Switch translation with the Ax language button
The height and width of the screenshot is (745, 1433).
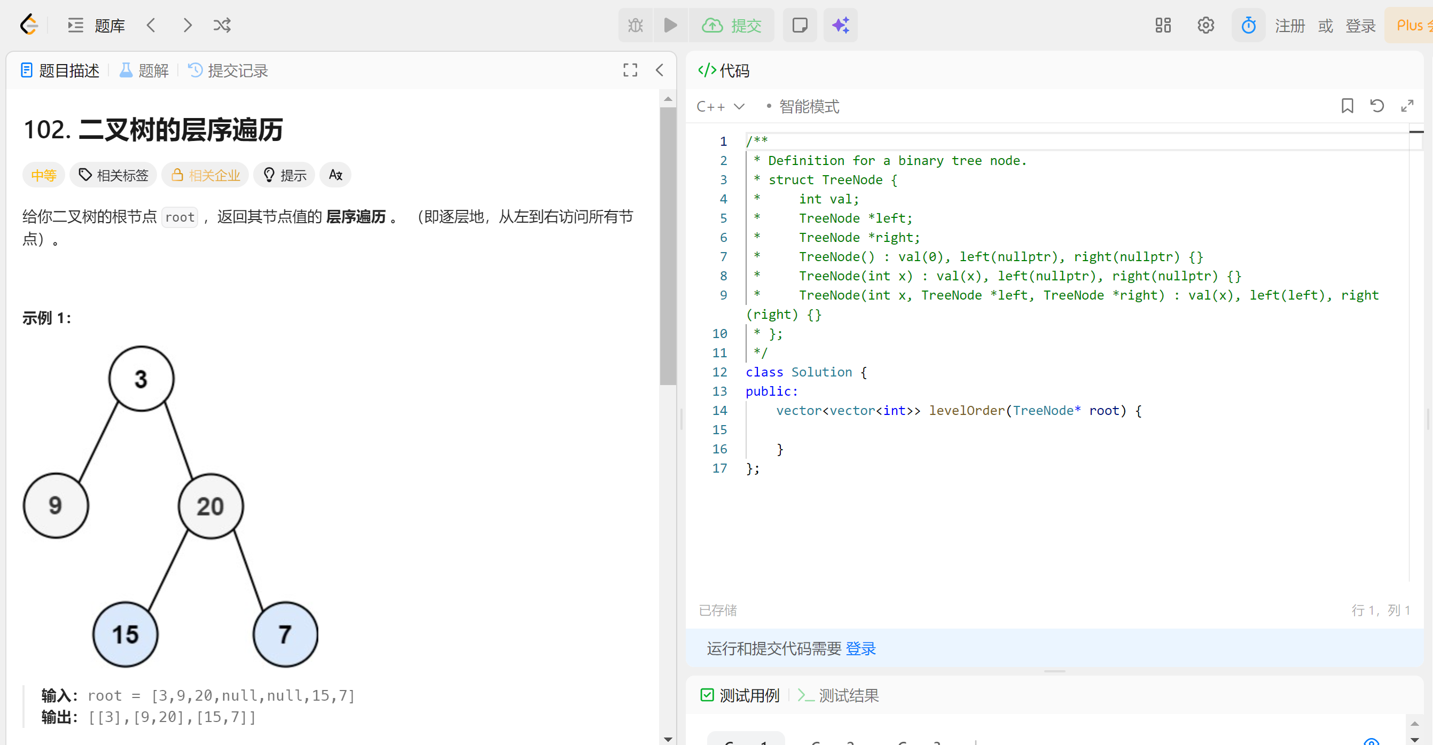coord(335,175)
